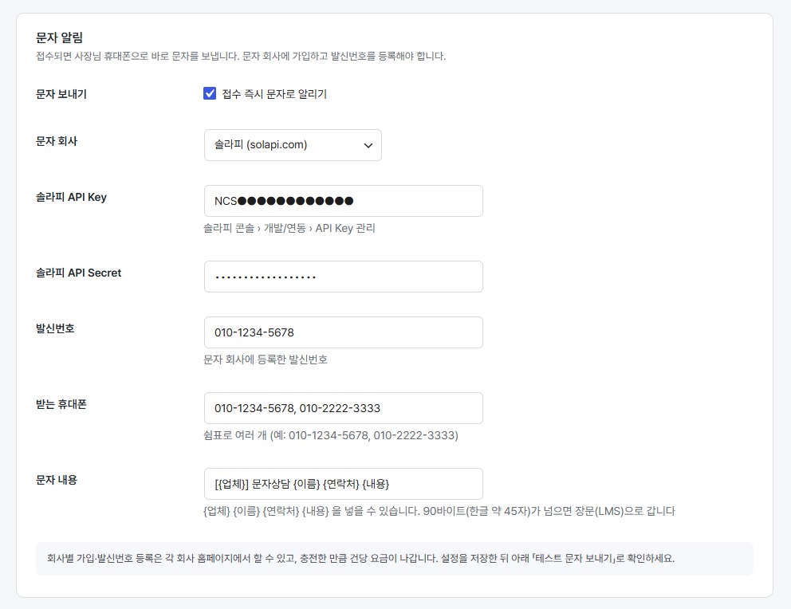Click the 문자 알림 section heading

tap(59, 37)
